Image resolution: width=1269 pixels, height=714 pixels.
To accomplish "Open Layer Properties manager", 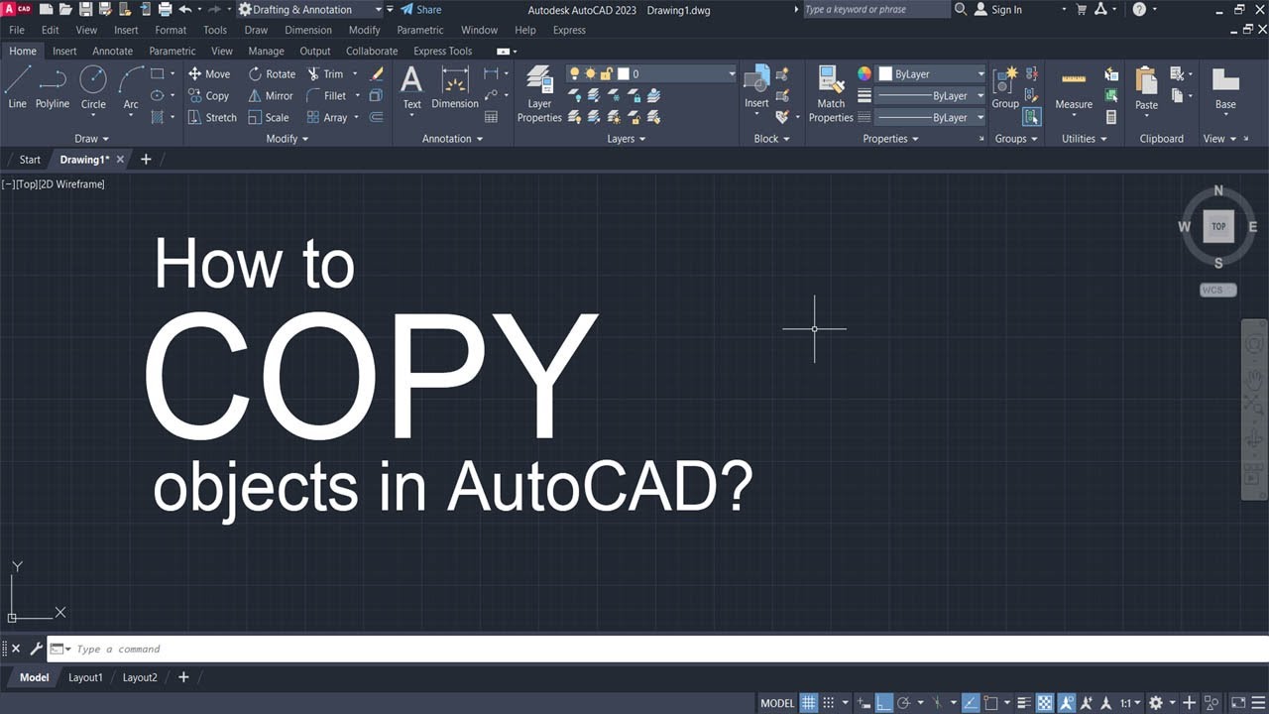I will pyautogui.click(x=539, y=94).
